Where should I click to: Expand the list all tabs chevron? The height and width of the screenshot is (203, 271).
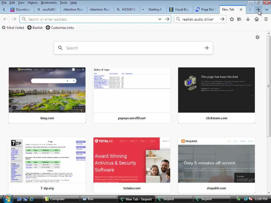click(267, 10)
